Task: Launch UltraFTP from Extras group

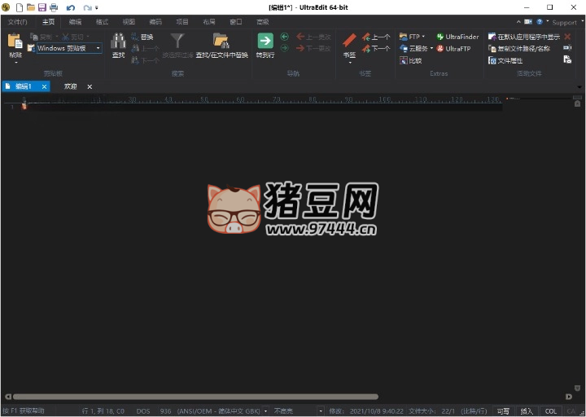Action: [453, 48]
